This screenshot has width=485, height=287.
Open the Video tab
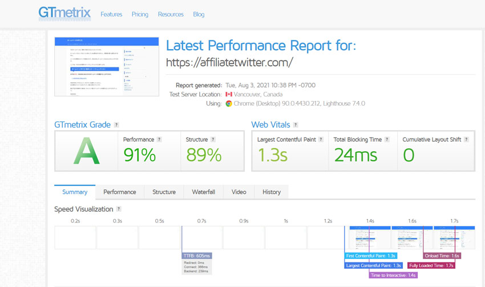tap(239, 192)
